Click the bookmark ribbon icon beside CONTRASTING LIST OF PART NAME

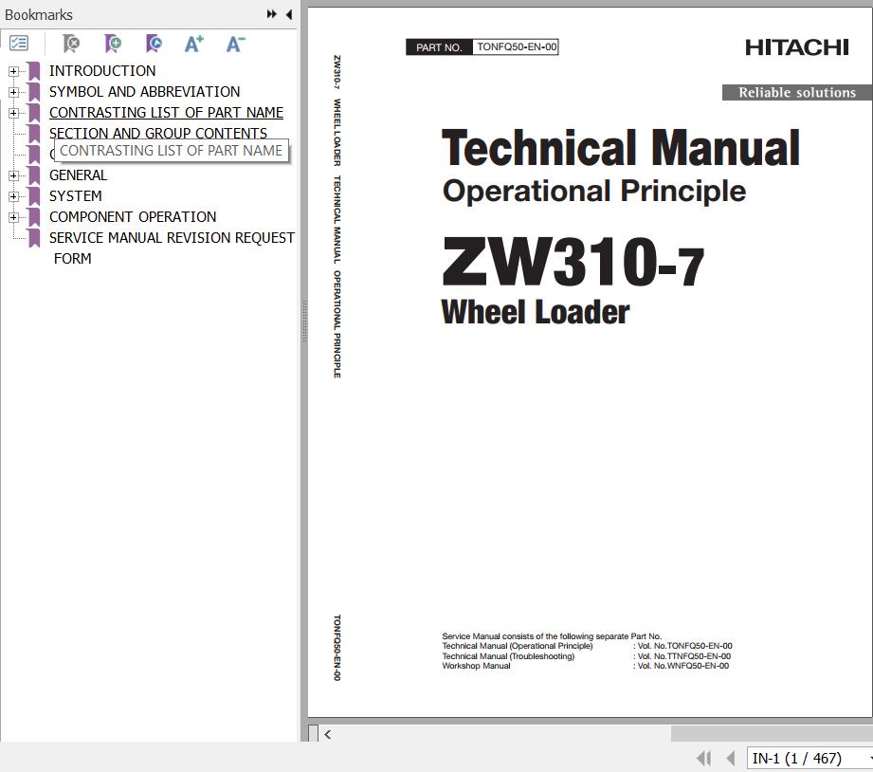click(x=34, y=113)
